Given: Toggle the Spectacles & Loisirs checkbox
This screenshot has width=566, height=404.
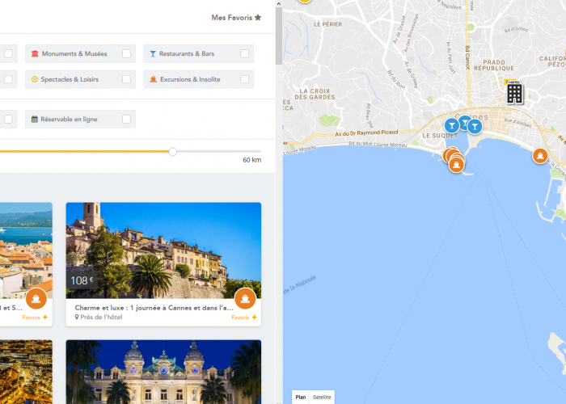Looking at the screenshot, I should 126,79.
